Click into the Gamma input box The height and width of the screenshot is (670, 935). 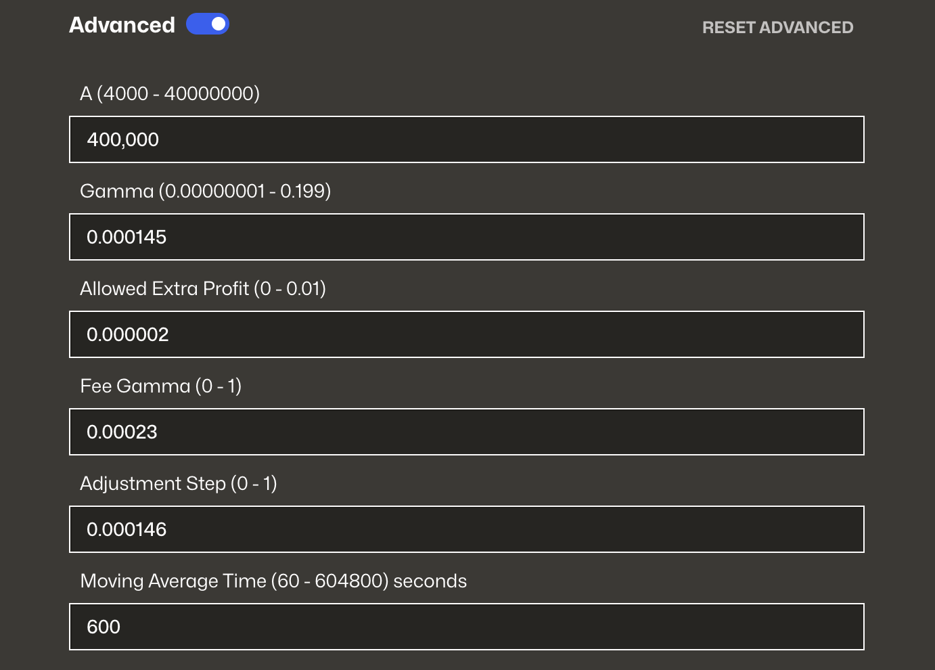pos(467,237)
